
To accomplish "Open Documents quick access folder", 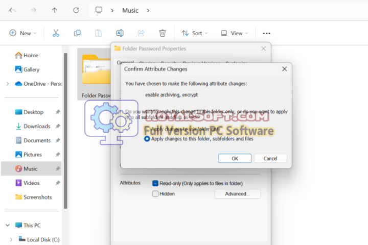I will [37, 140].
